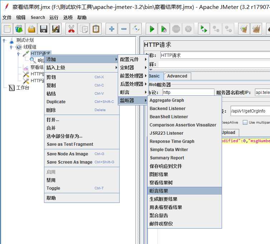Click the Copy toolbar icon
The height and width of the screenshot is (244, 270).
click(84, 29)
